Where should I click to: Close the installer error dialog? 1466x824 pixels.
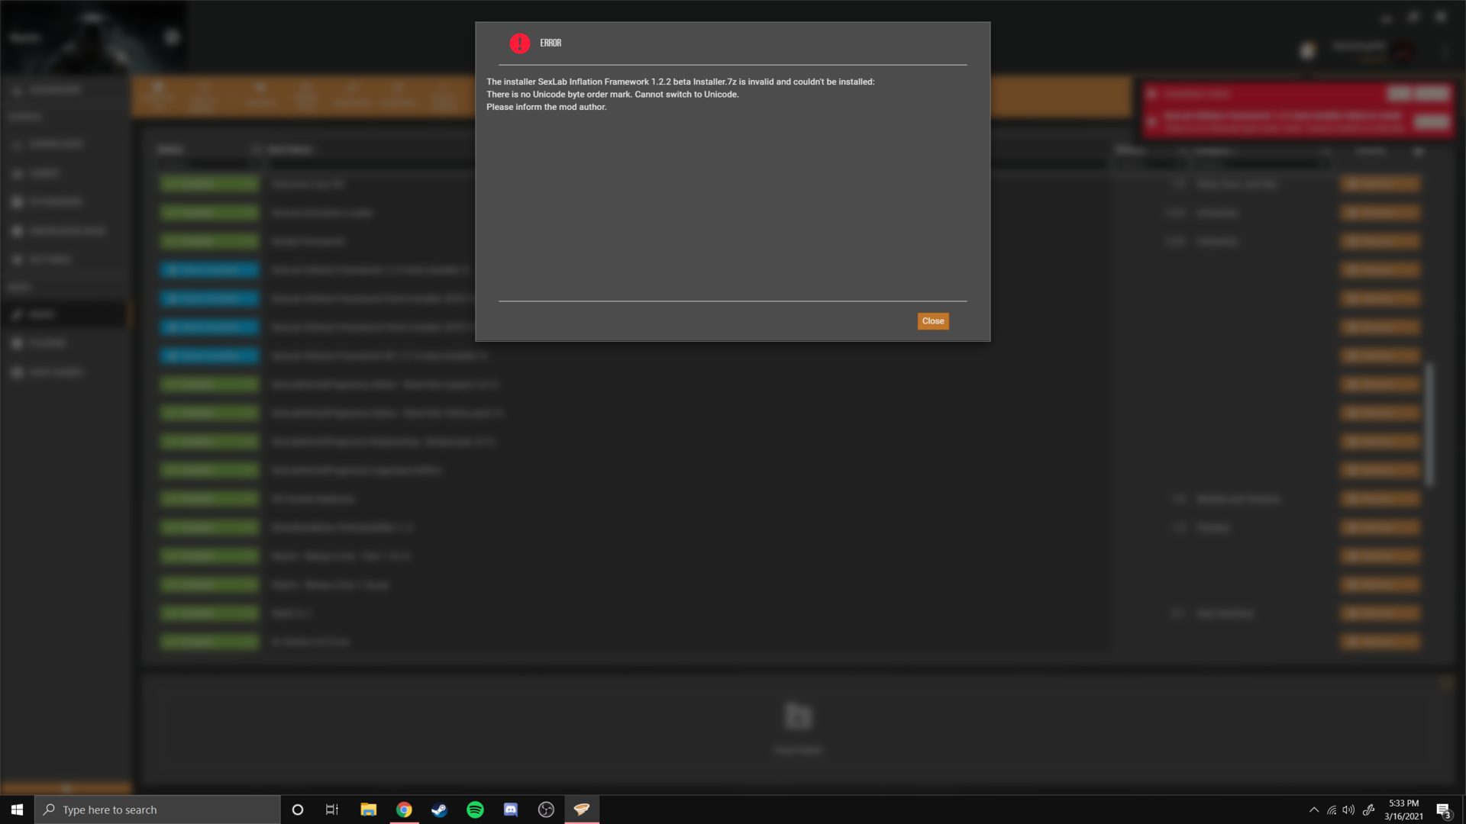point(932,321)
